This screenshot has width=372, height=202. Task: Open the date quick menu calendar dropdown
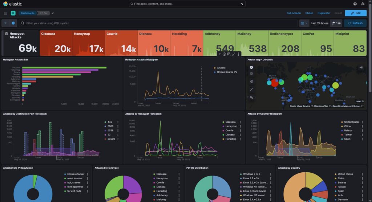pos(304,23)
